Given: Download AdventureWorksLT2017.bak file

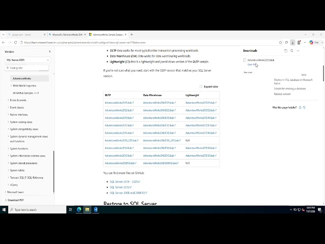Looking at the screenshot, I should tap(201, 126).
